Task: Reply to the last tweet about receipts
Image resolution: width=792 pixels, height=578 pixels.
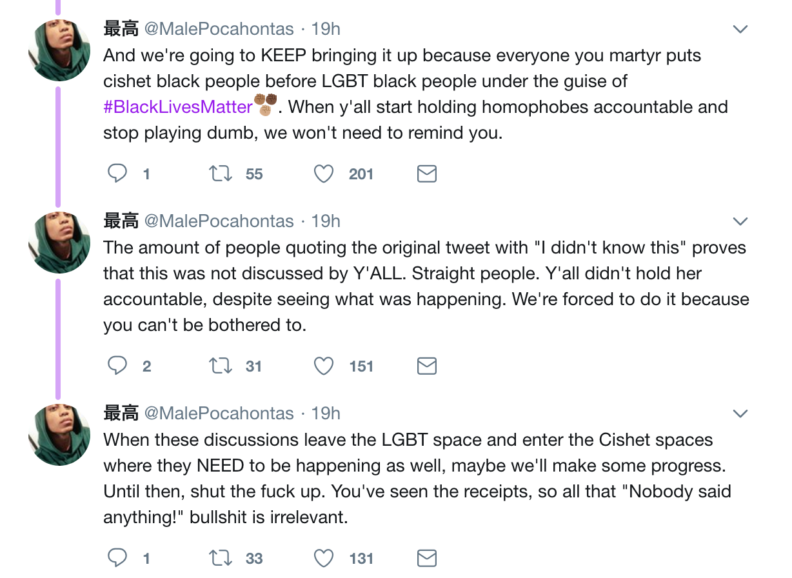Action: pyautogui.click(x=117, y=558)
